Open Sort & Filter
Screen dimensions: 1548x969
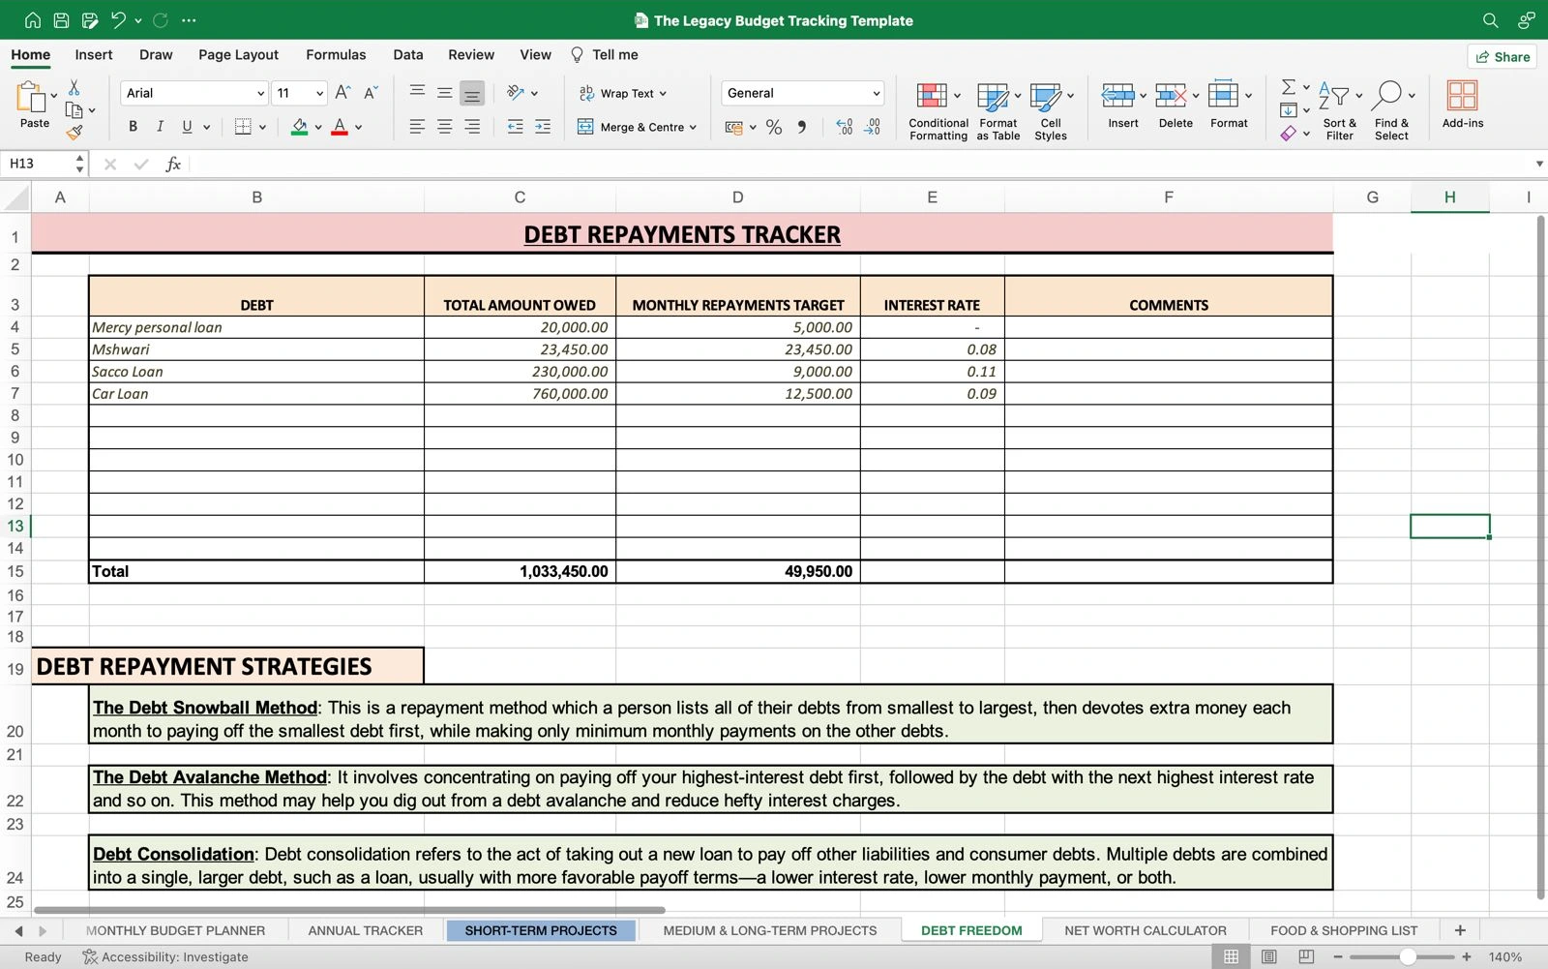click(x=1339, y=110)
